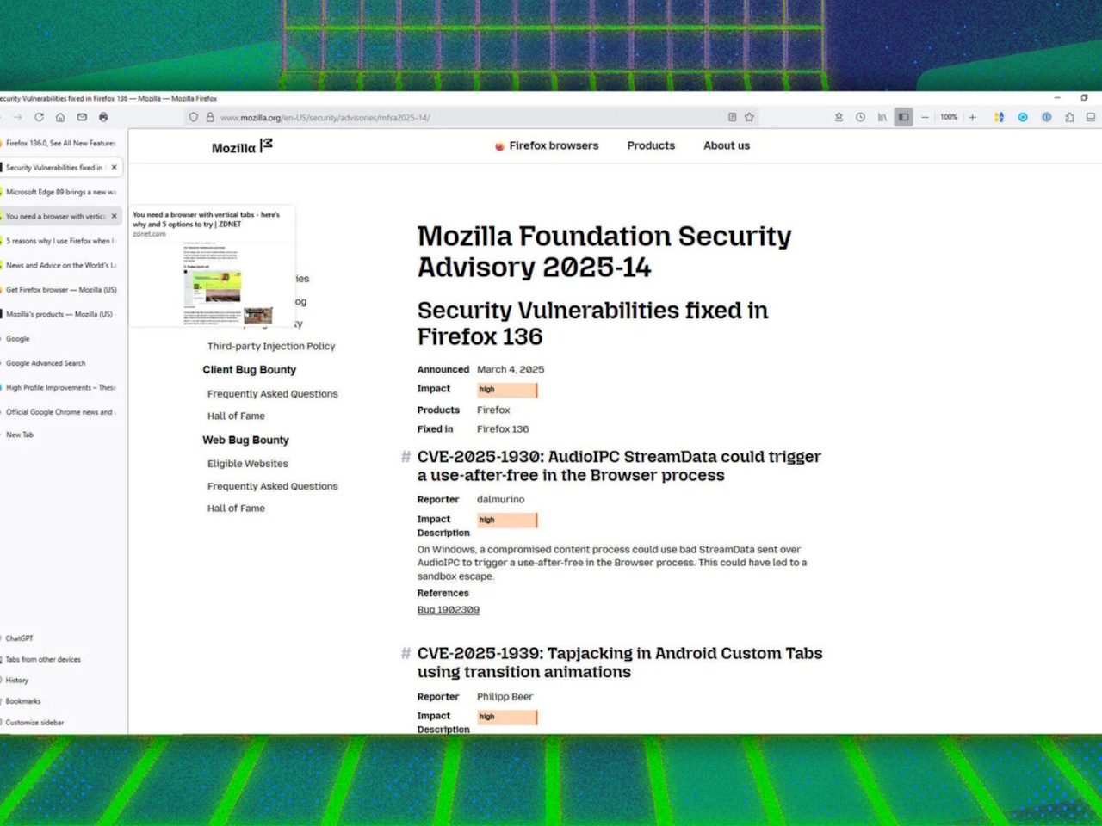
Task: Reset zoom by clicking 100%
Action: [x=949, y=117]
